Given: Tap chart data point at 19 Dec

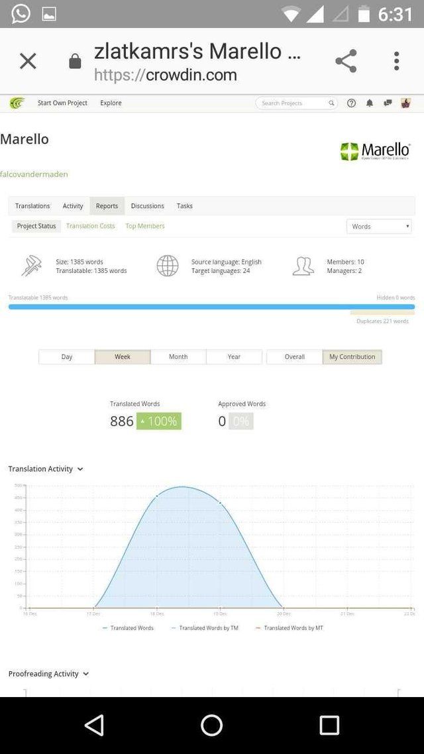Looking at the screenshot, I should pyautogui.click(x=220, y=503).
